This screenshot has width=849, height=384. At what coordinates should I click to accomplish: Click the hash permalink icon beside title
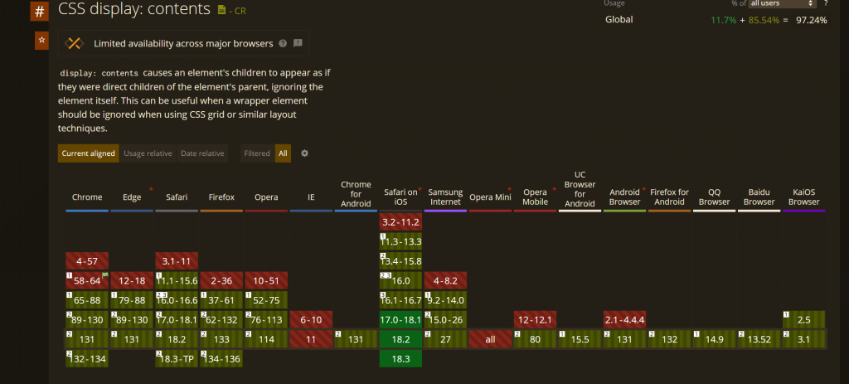click(x=40, y=12)
